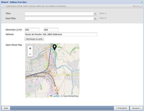Image resolution: width=144 pixels, height=111 pixels.
Task: Click the Dimension (L/H) label
Action: [14, 30]
